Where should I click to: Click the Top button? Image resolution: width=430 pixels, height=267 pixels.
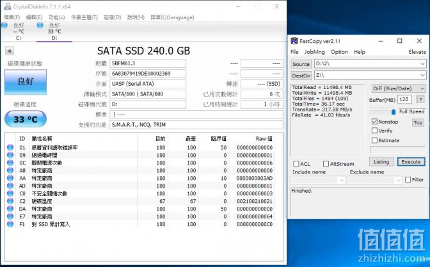pyautogui.click(x=418, y=123)
